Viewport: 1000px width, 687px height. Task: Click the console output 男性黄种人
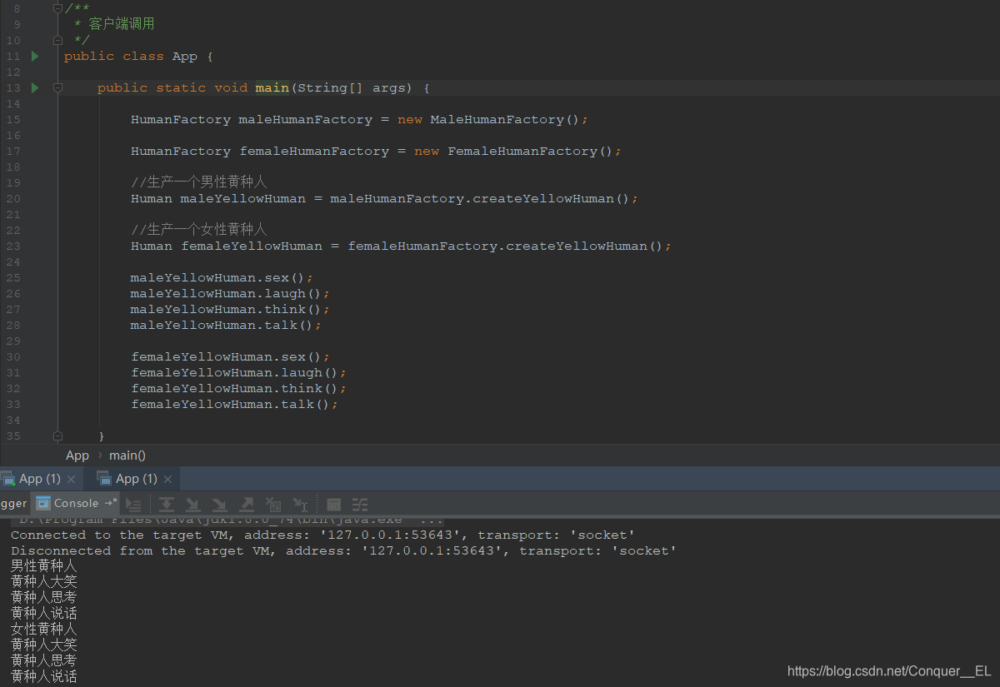coord(44,566)
